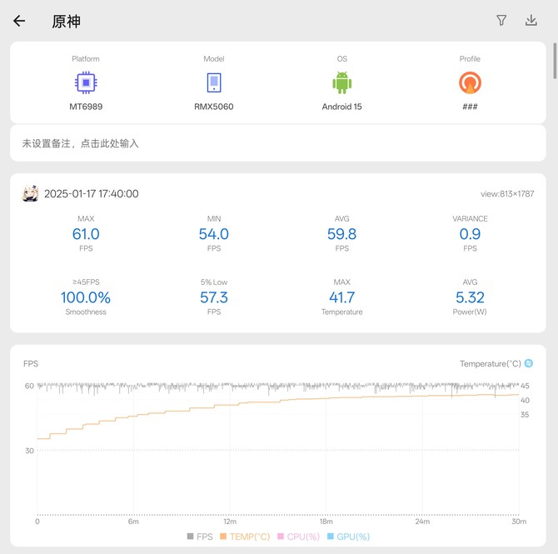Click the game avatar thumbnail
The height and width of the screenshot is (554, 558).
tap(30, 193)
